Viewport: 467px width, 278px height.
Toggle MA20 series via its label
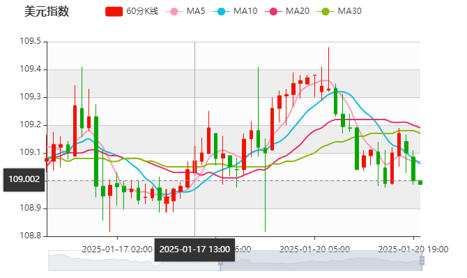click(297, 12)
